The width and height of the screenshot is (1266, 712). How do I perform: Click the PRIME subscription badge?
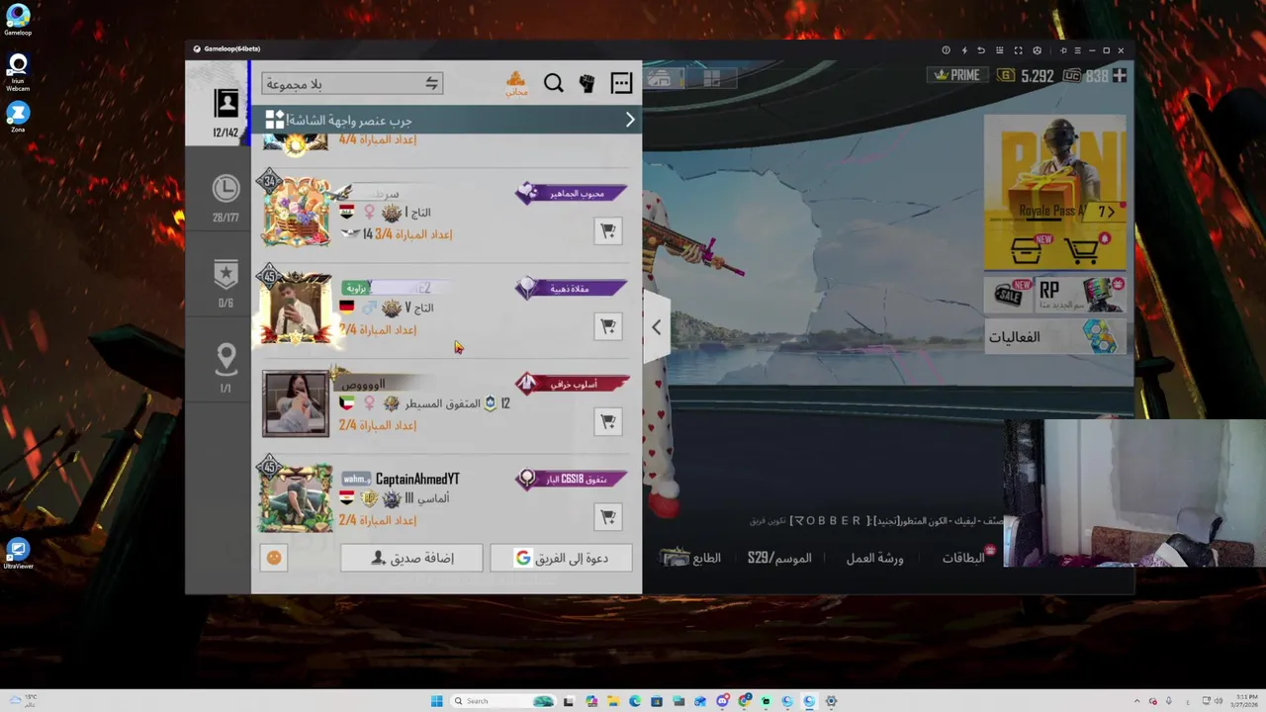coord(956,75)
